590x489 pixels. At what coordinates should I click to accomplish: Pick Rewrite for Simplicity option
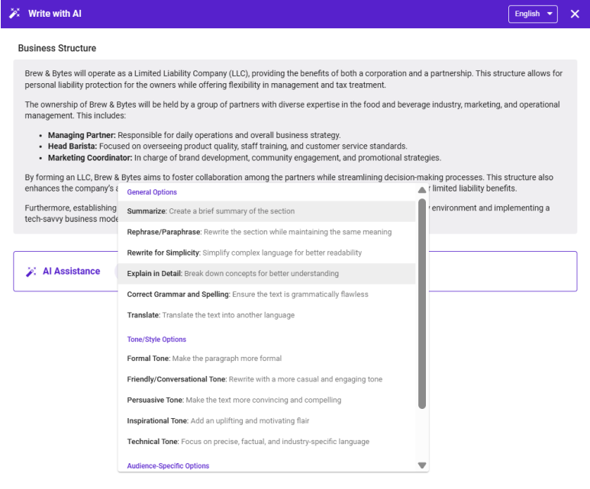(266, 253)
